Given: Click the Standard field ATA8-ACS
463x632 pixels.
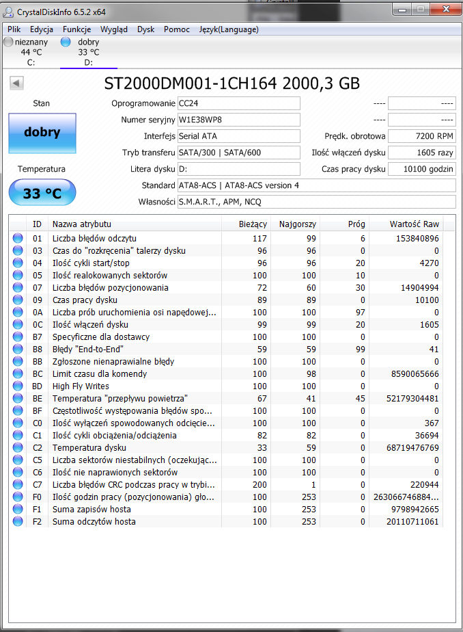Looking at the screenshot, I should (317, 185).
